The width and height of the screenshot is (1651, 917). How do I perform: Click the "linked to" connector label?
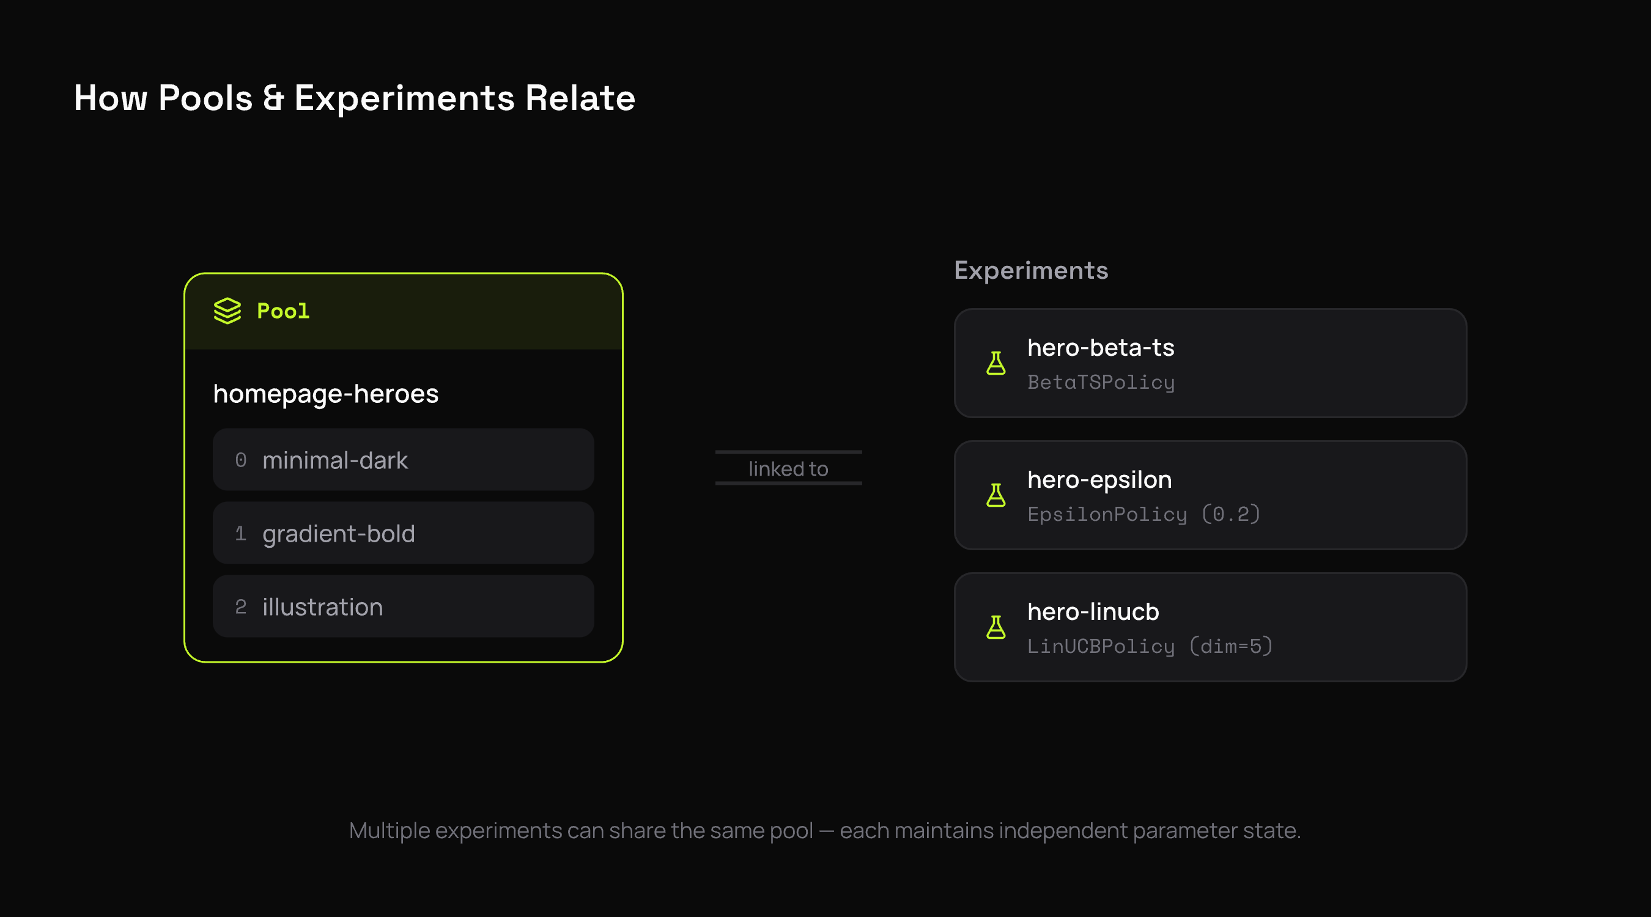788,468
